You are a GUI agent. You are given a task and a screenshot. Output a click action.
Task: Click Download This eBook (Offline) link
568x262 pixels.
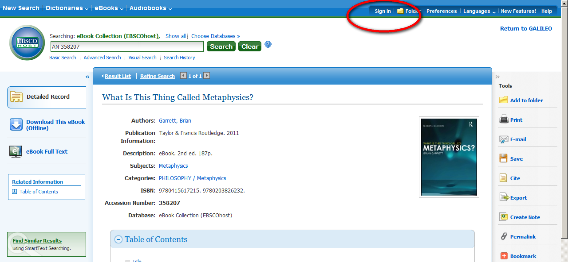[55, 125]
